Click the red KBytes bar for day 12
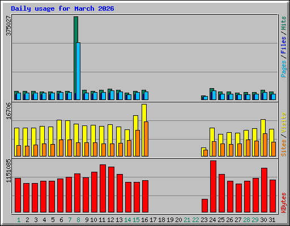This screenshot has width=290, height=226. (111, 190)
